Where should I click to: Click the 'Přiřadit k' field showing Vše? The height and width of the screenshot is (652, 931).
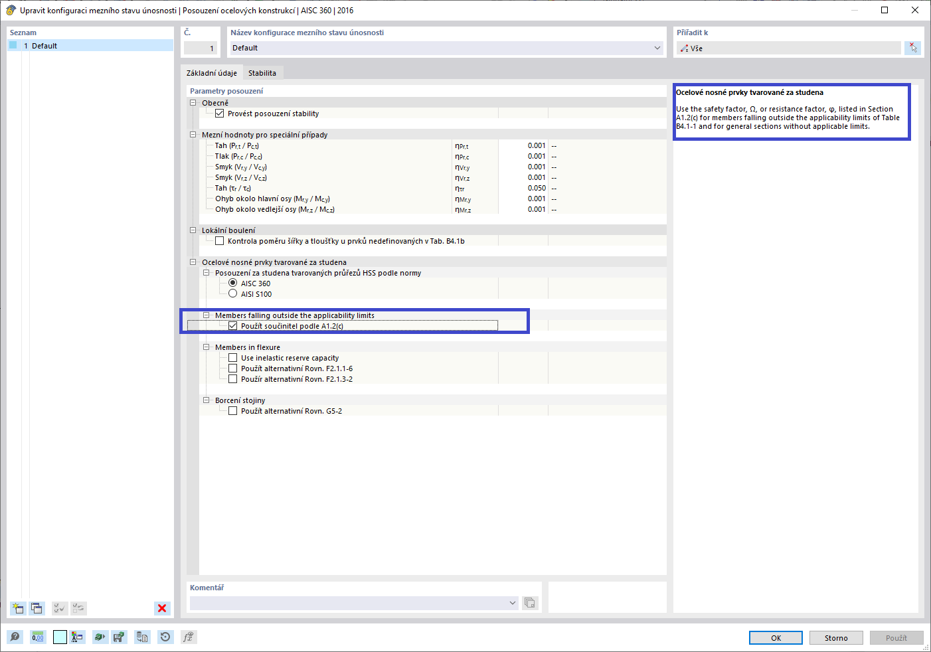pos(789,48)
